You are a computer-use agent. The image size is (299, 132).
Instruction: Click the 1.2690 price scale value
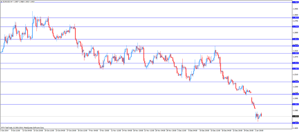(x=296, y=33)
